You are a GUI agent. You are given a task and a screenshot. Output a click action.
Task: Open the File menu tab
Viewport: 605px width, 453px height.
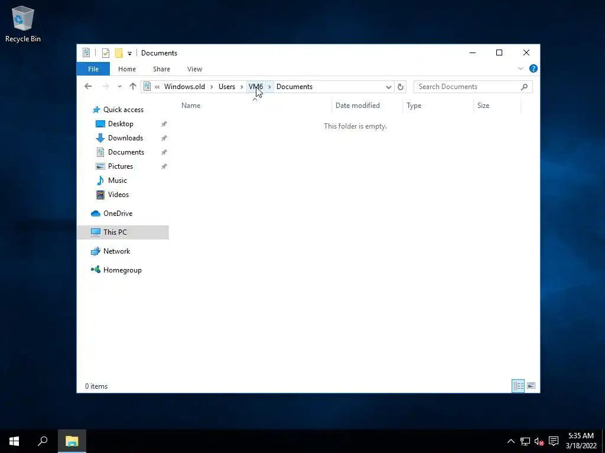(x=93, y=69)
